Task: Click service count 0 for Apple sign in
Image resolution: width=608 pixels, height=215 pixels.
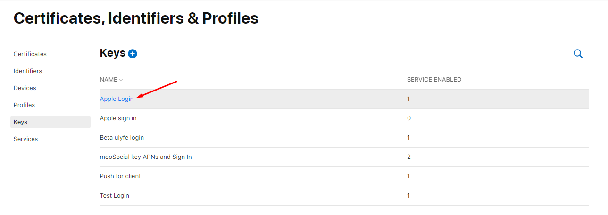Action: coord(409,118)
